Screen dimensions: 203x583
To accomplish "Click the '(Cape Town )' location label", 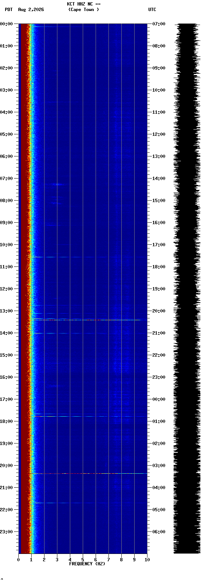I will (x=83, y=10).
